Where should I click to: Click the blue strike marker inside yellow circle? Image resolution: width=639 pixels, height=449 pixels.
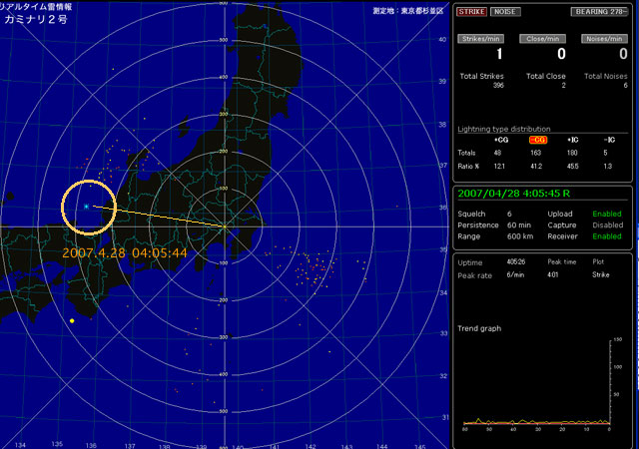click(87, 207)
